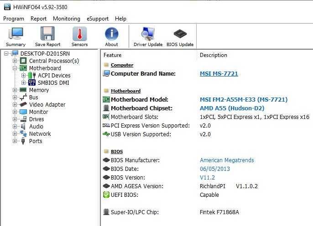Click the Central Processor(s) chip icon
The image size is (313, 226).
click(23, 61)
